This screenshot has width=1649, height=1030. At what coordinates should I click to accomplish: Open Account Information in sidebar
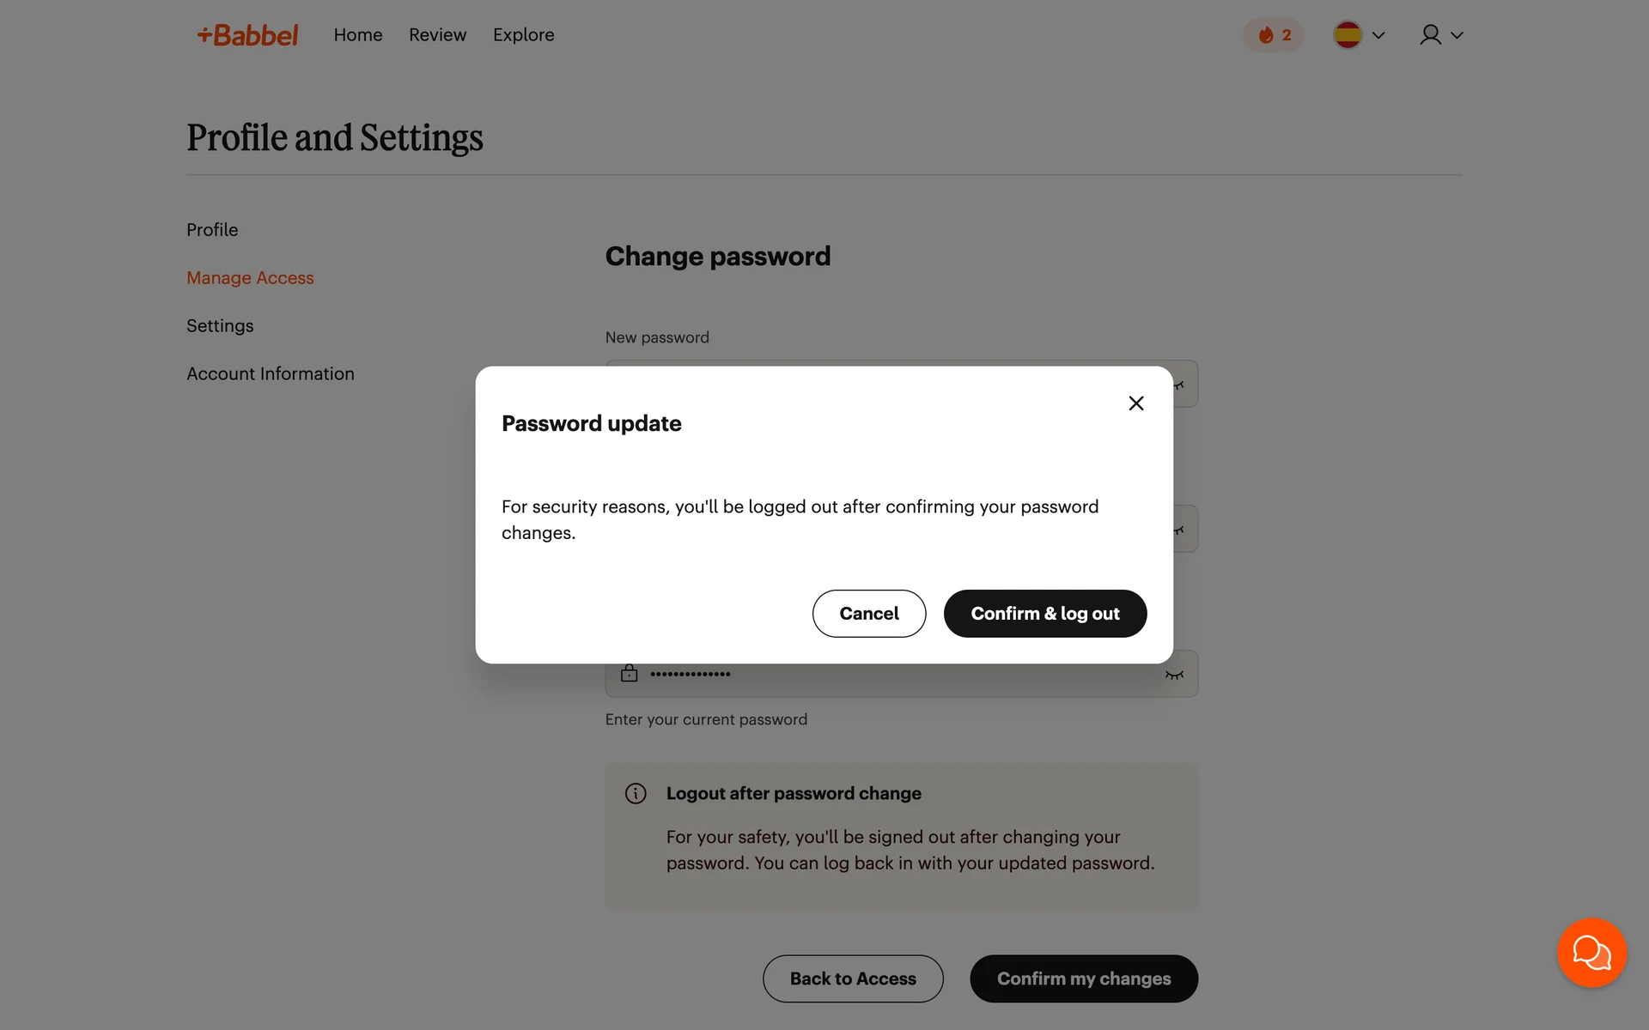coord(271,374)
